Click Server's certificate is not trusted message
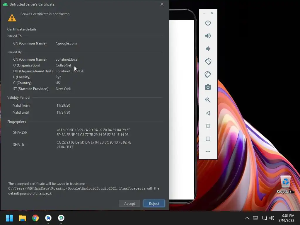Image resolution: width=300 pixels, height=225 pixels. pyautogui.click(x=45, y=14)
